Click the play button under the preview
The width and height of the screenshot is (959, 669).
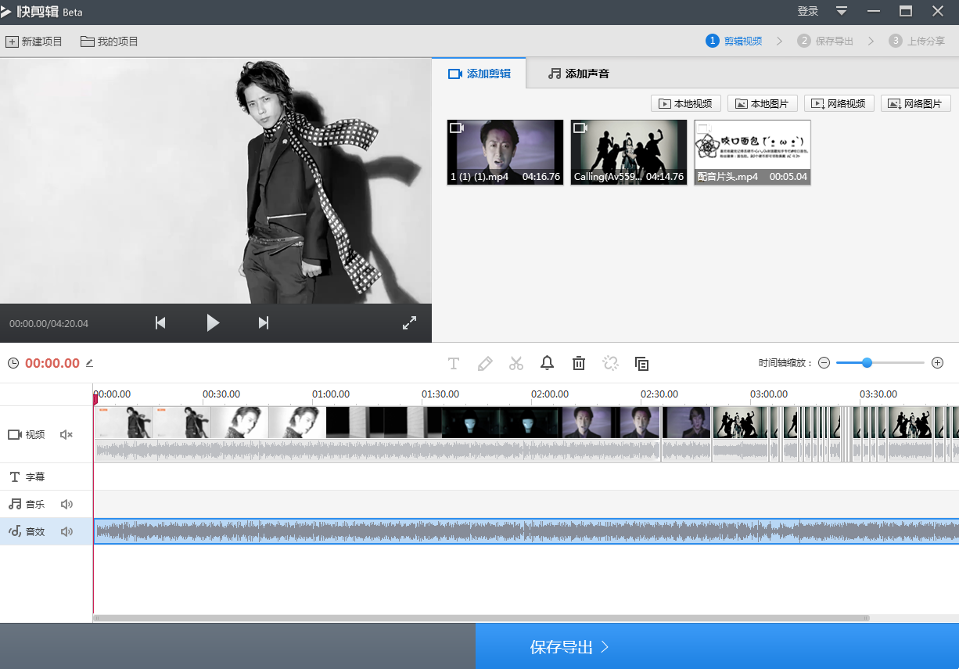click(x=213, y=322)
